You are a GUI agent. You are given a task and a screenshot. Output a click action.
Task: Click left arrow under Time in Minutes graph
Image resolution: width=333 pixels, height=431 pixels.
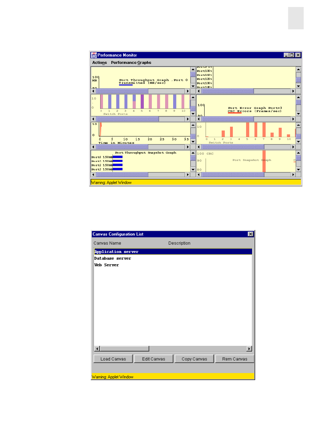click(x=93, y=147)
